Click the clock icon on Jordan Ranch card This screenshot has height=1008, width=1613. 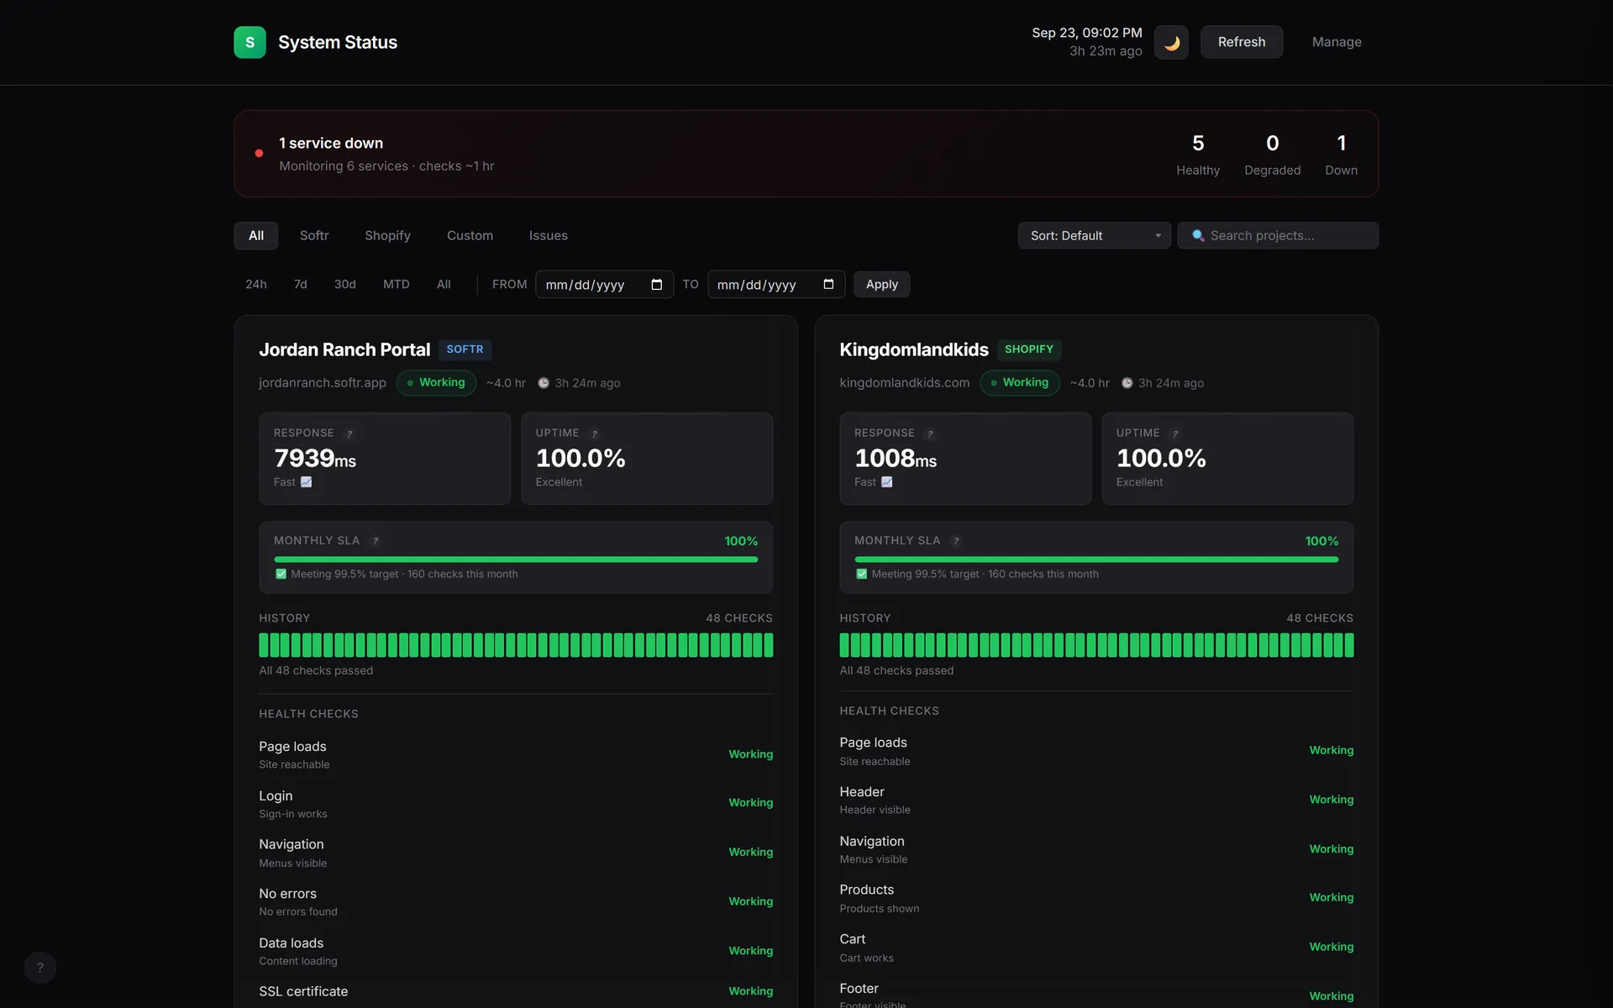tap(544, 383)
